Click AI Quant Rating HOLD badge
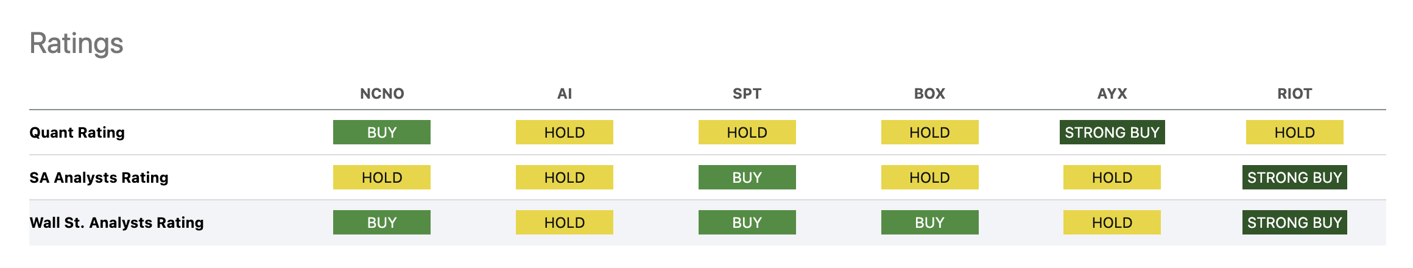 pyautogui.click(x=565, y=132)
